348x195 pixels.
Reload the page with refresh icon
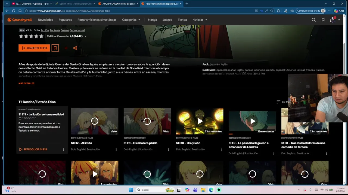coord(14,11)
